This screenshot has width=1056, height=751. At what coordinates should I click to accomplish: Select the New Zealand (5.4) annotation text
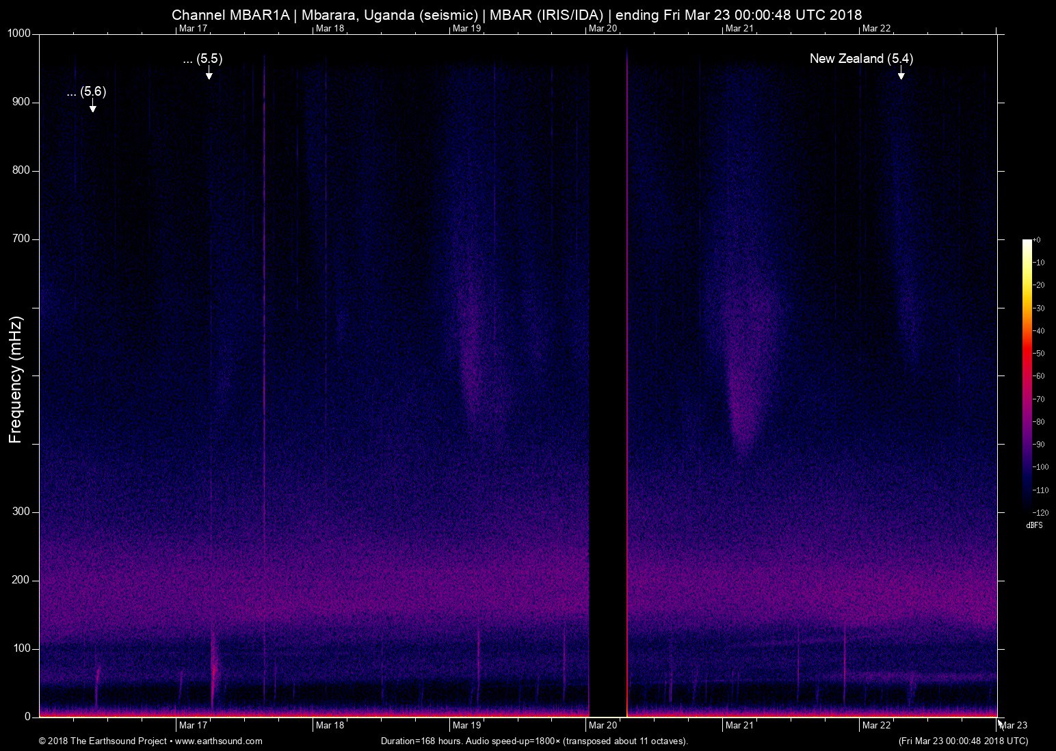point(860,59)
